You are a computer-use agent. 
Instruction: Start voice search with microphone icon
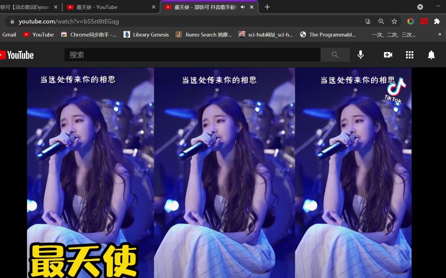[361, 55]
